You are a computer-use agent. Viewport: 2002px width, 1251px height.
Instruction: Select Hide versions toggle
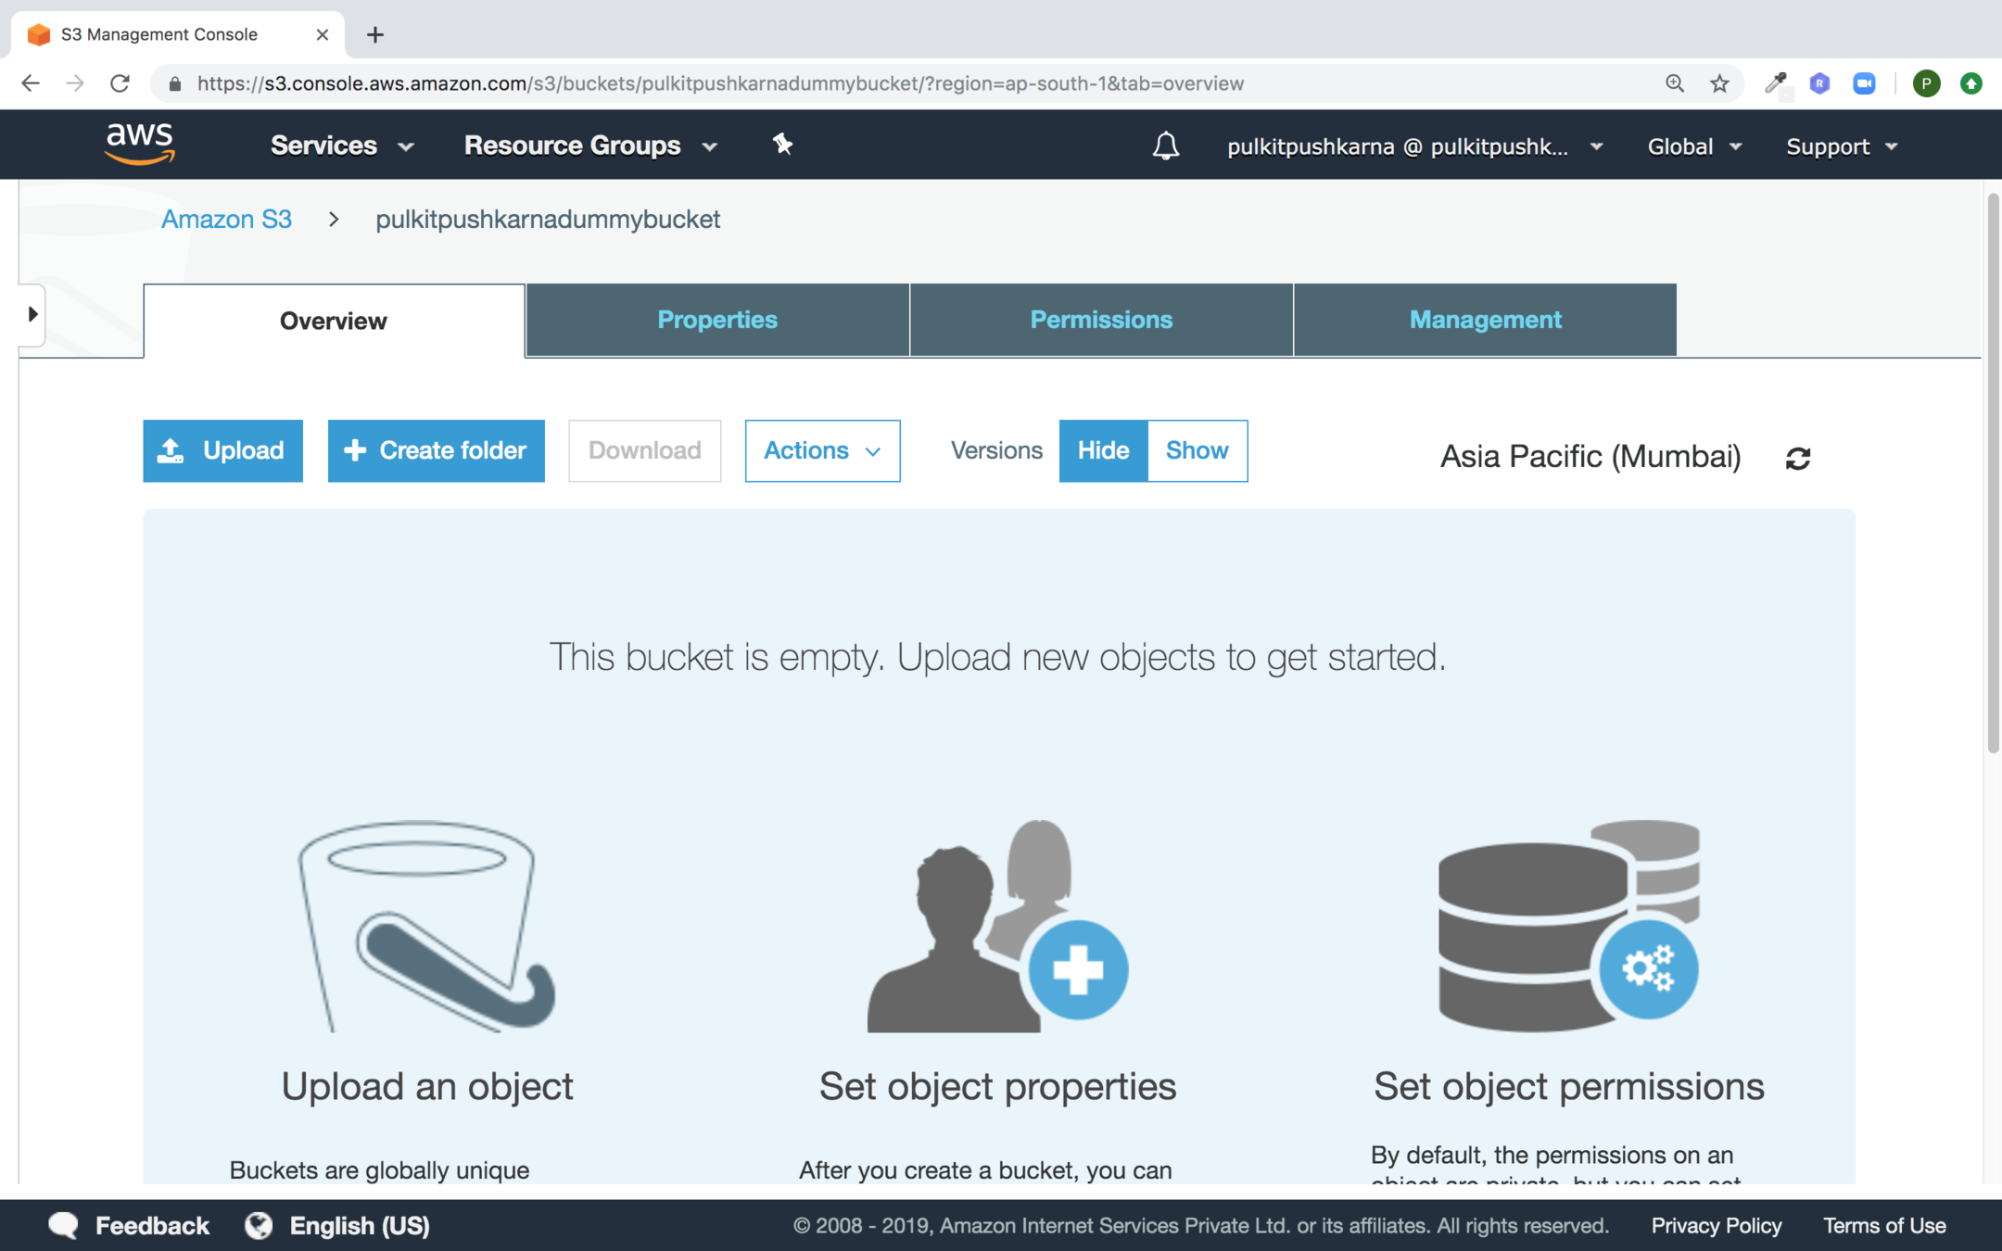click(x=1103, y=450)
